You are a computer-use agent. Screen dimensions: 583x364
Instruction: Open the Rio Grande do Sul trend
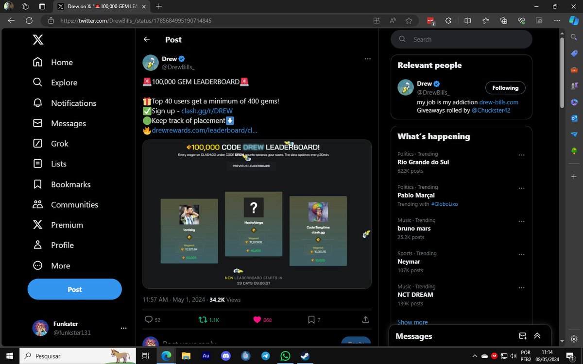click(423, 162)
